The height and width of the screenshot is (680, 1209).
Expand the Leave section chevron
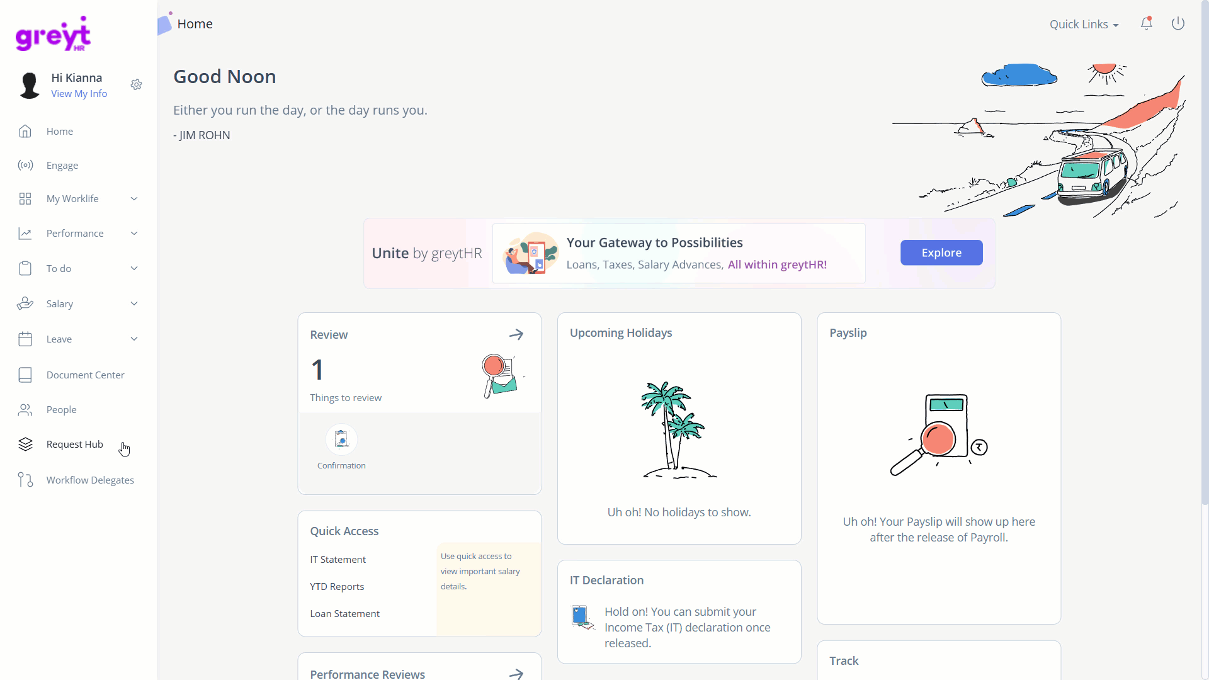point(134,339)
